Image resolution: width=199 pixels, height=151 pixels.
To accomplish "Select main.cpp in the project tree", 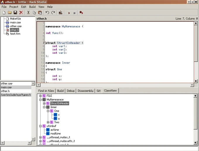I will pos(16,23).
